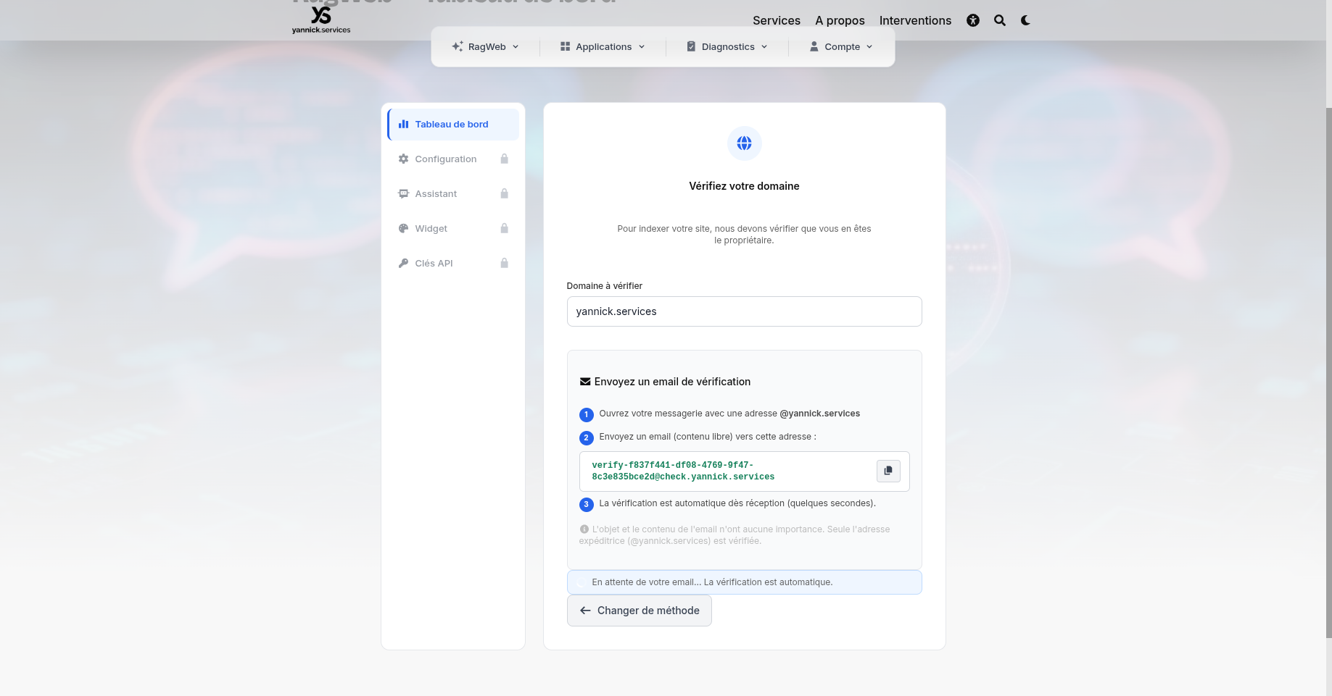This screenshot has width=1332, height=696.
Task: Click the key icon next to Clés API
Action: [x=403, y=263]
